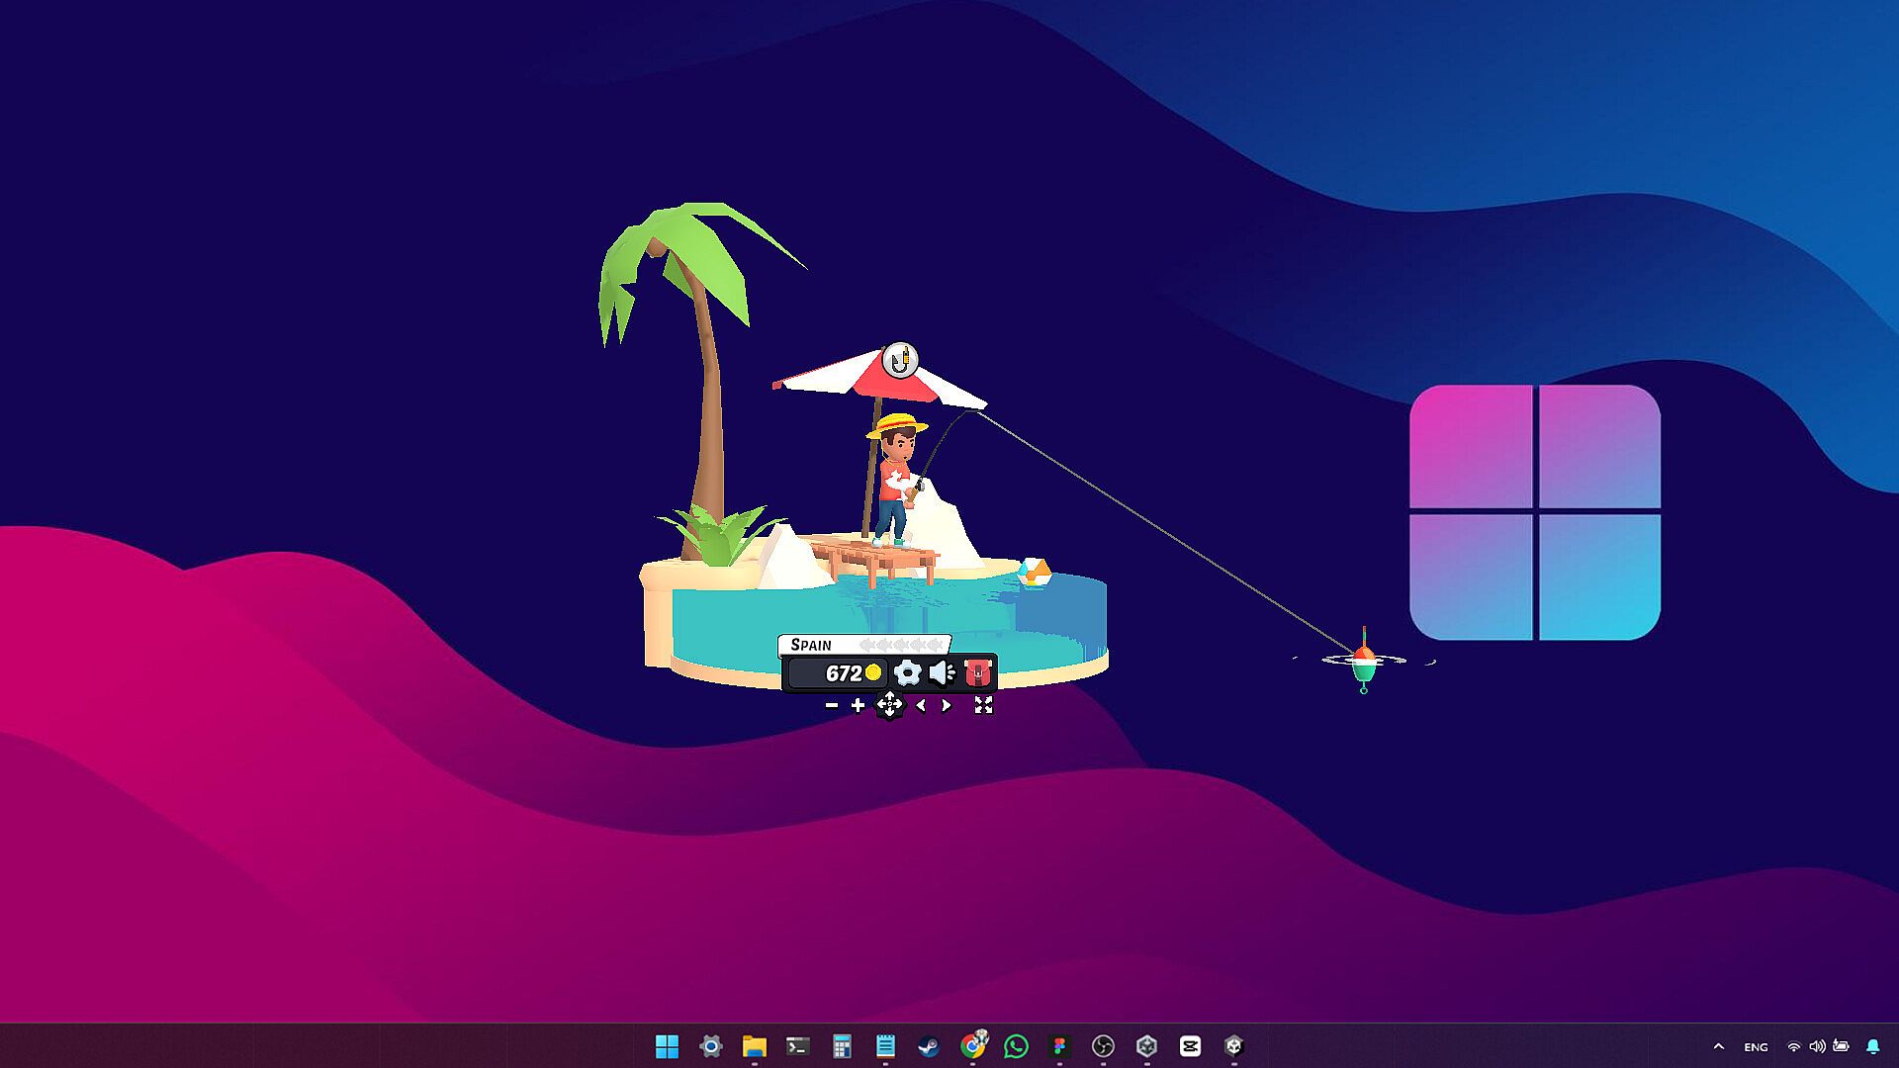Click the fishing bobber in the water
The width and height of the screenshot is (1899, 1068).
[1364, 661]
